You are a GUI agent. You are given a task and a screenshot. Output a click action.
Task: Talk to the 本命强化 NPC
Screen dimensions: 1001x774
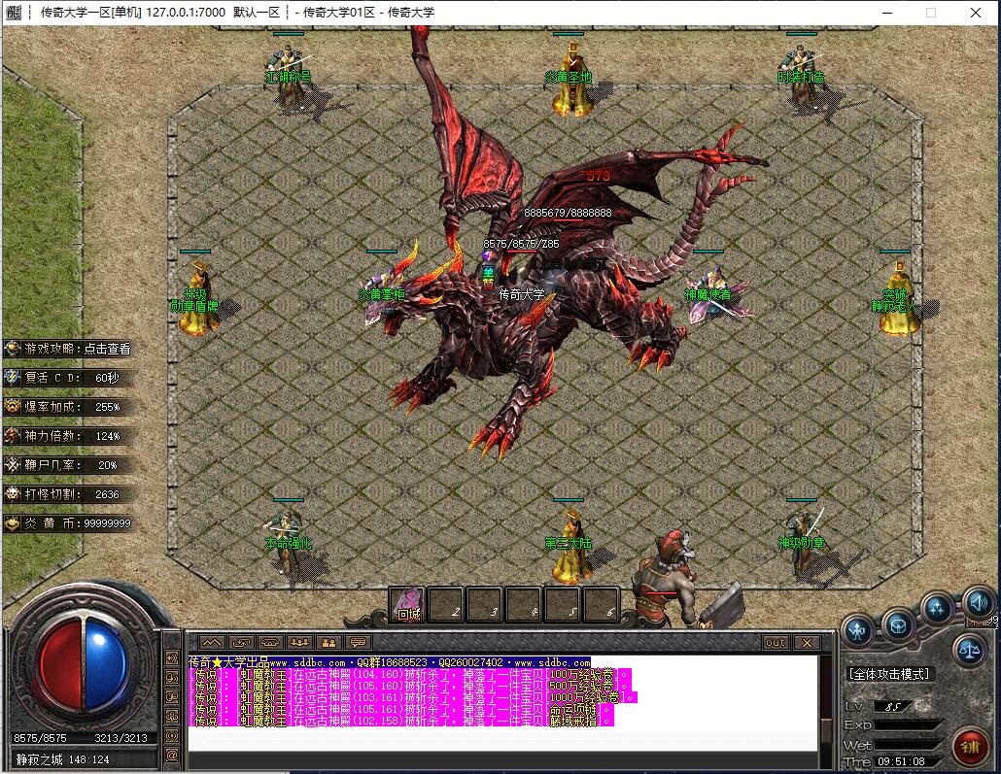288,542
